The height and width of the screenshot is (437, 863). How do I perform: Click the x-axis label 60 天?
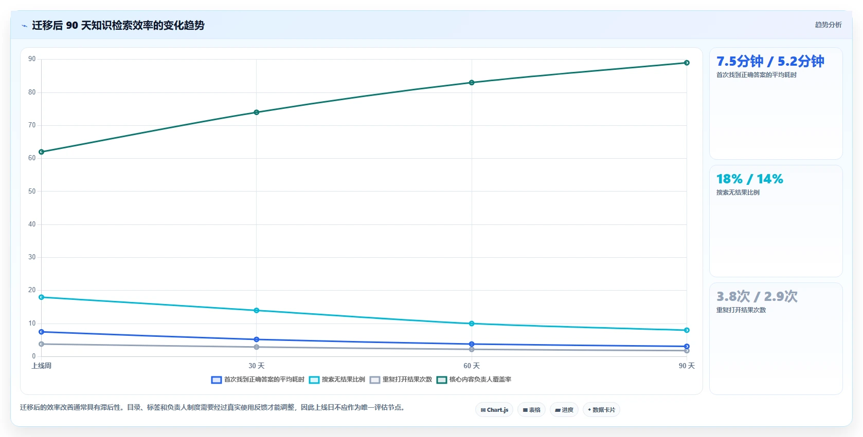point(472,366)
